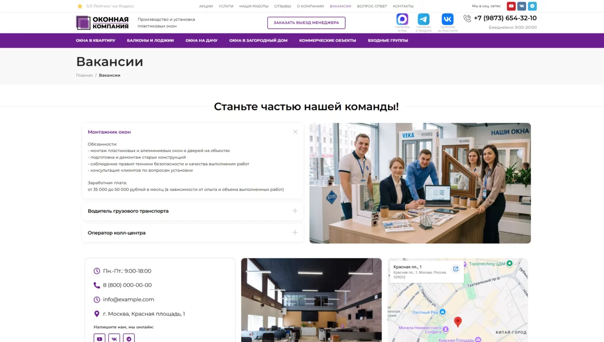Select 'Вакансии' in the top menu
This screenshot has height=342, width=604.
point(340,6)
